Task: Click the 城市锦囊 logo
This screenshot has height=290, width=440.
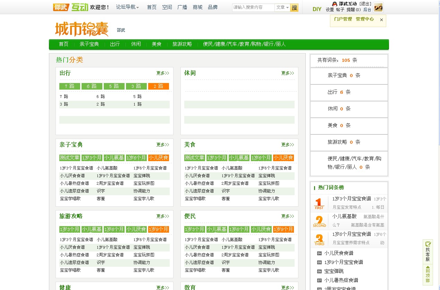Action: (x=82, y=29)
